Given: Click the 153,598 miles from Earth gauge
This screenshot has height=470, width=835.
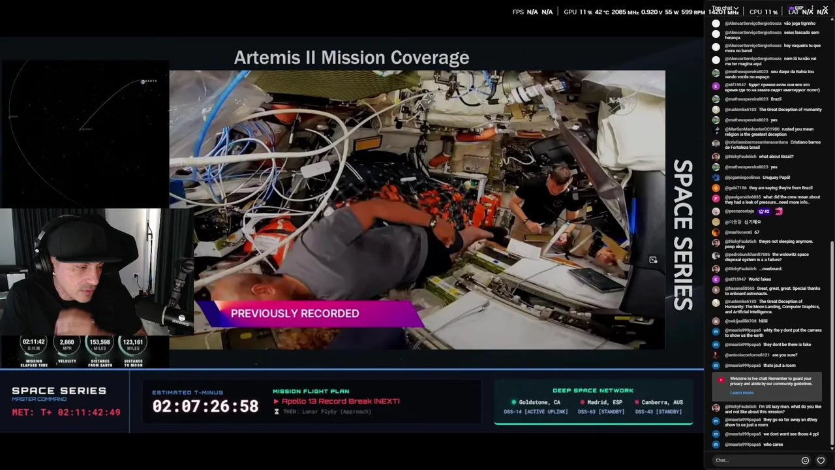Looking at the screenshot, I should coord(100,351).
